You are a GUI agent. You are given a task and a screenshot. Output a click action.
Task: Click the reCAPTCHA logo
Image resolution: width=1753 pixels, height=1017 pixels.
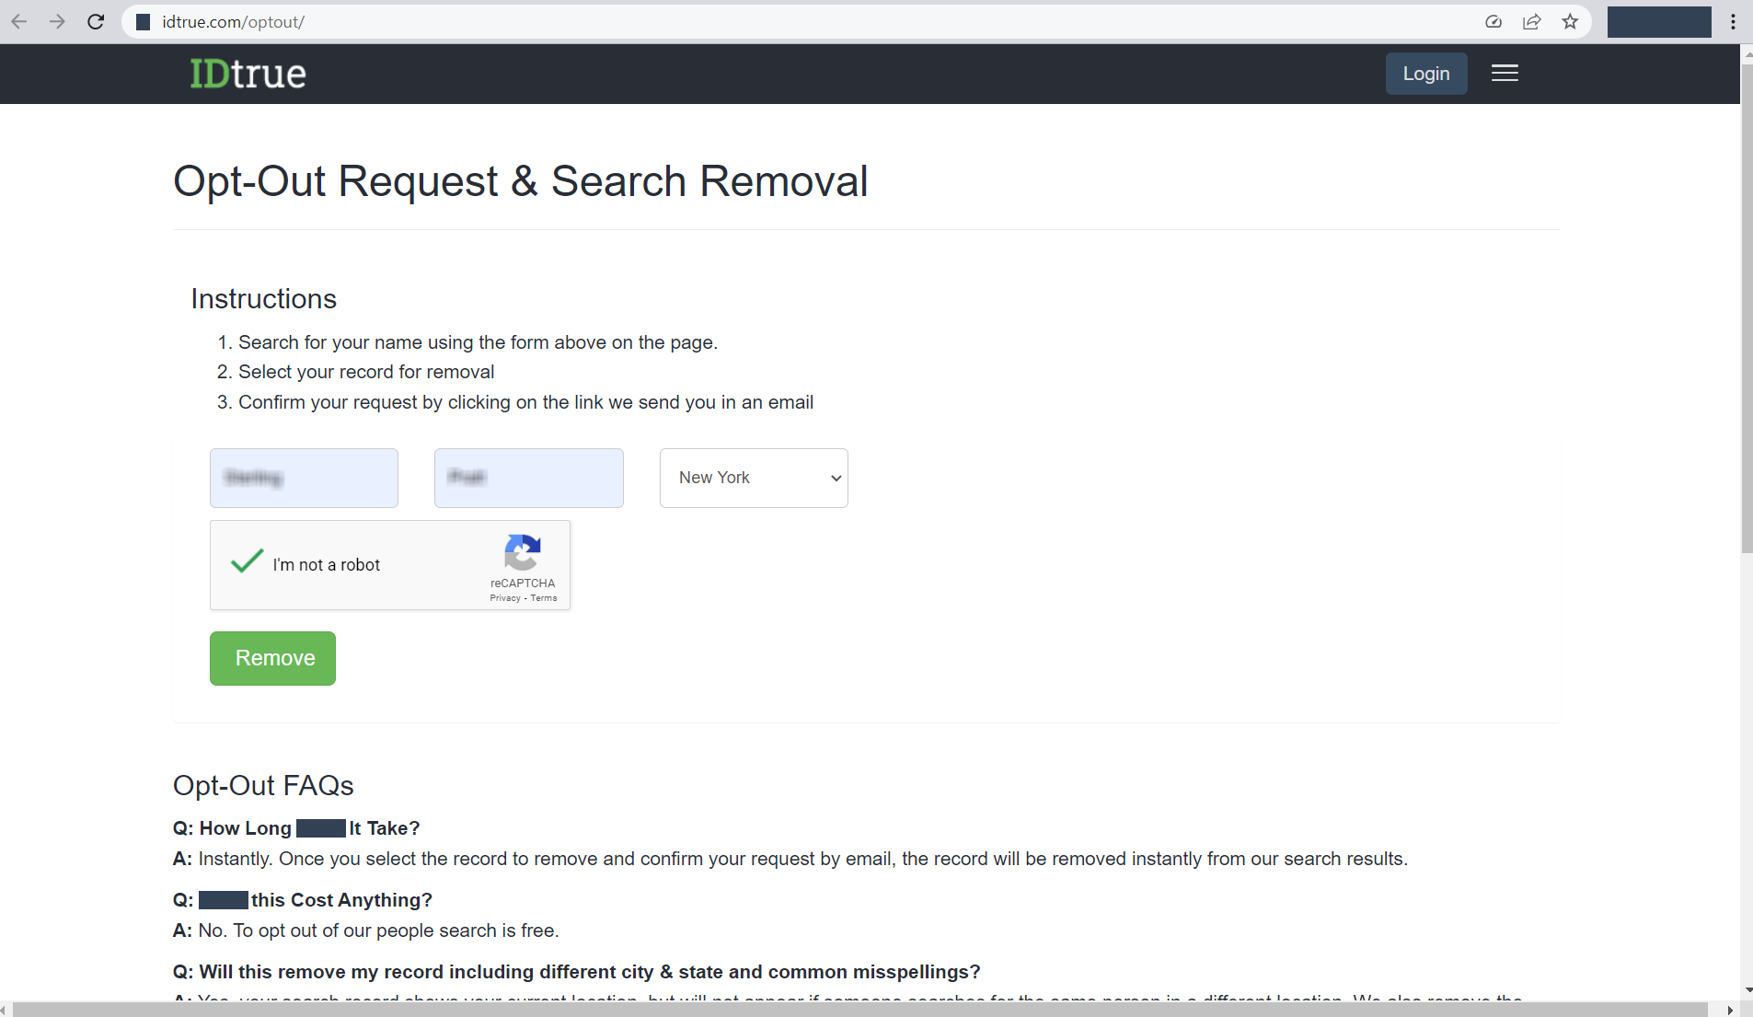click(x=522, y=552)
